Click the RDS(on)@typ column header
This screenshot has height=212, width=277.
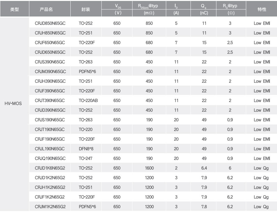(148, 6)
